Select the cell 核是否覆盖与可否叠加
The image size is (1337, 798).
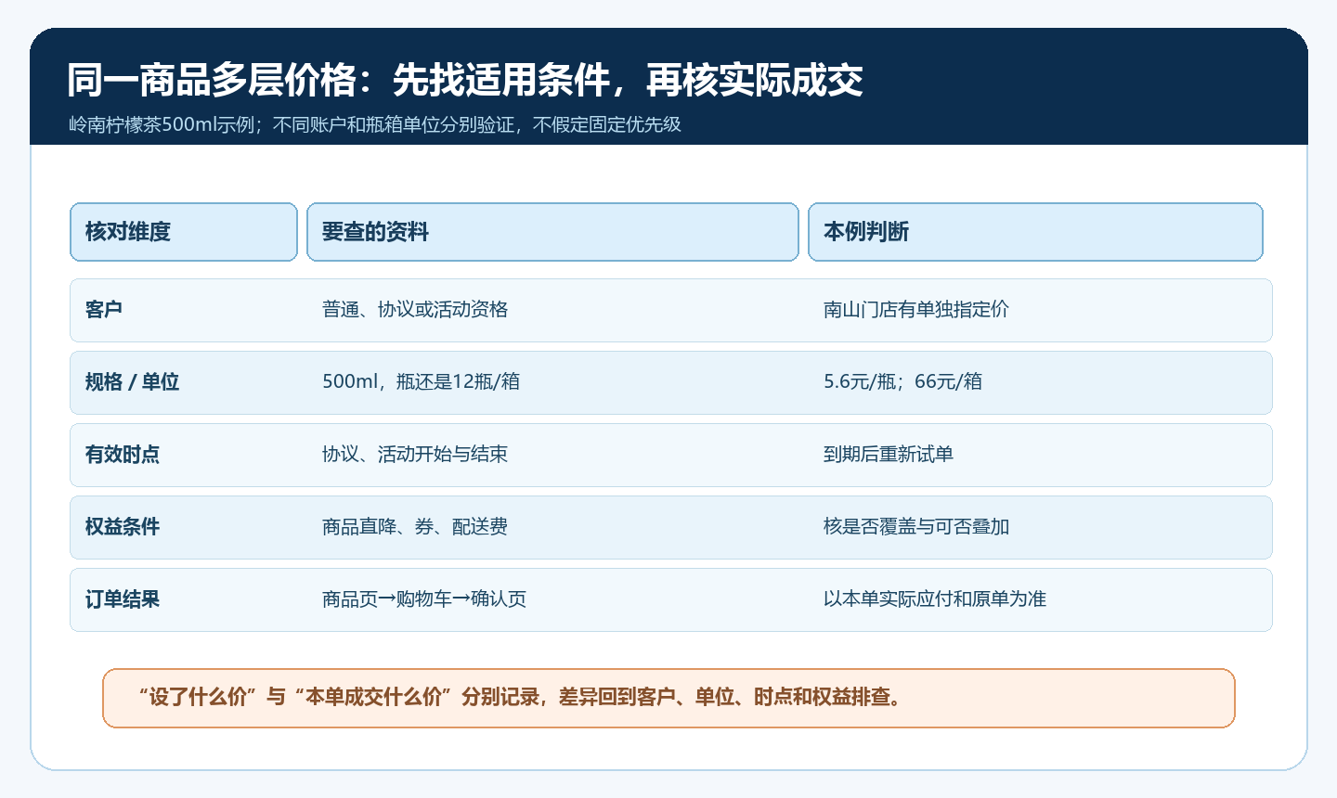(x=916, y=527)
